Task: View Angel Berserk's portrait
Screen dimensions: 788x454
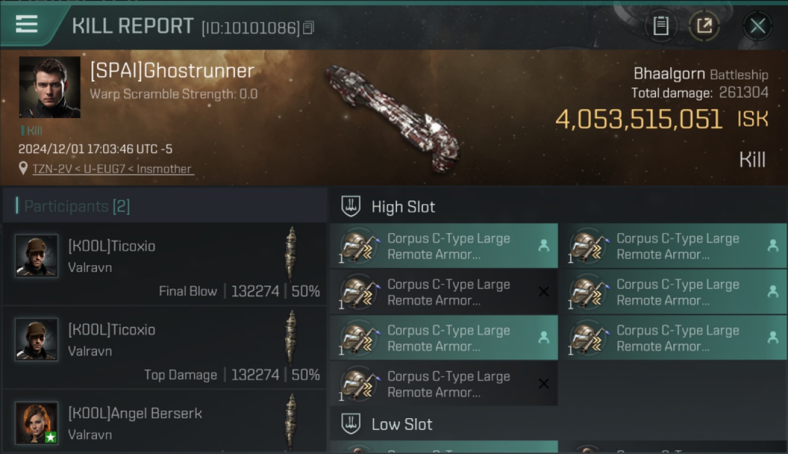Action: coord(37,423)
